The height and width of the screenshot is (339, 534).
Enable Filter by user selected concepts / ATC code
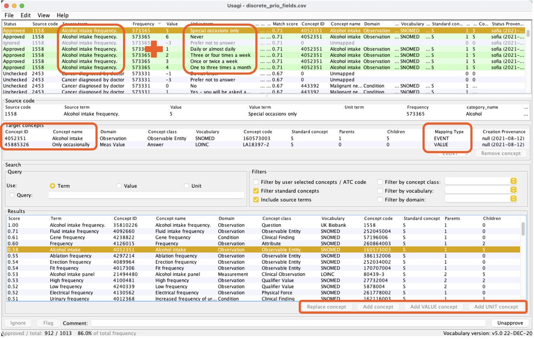pos(256,182)
